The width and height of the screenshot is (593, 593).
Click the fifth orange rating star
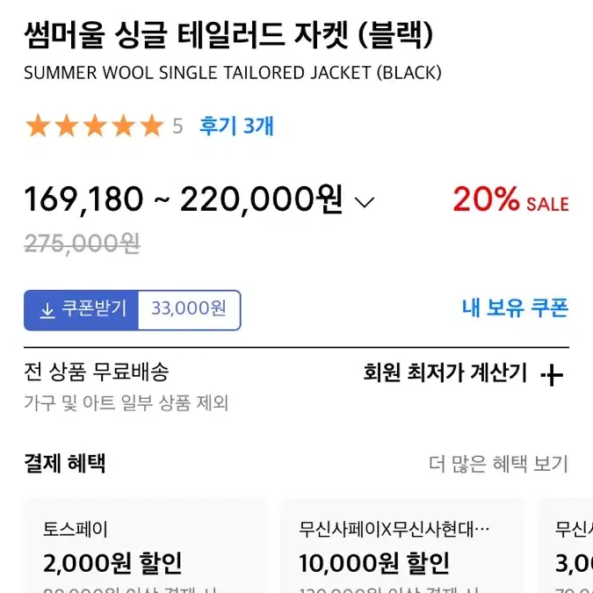click(x=152, y=125)
